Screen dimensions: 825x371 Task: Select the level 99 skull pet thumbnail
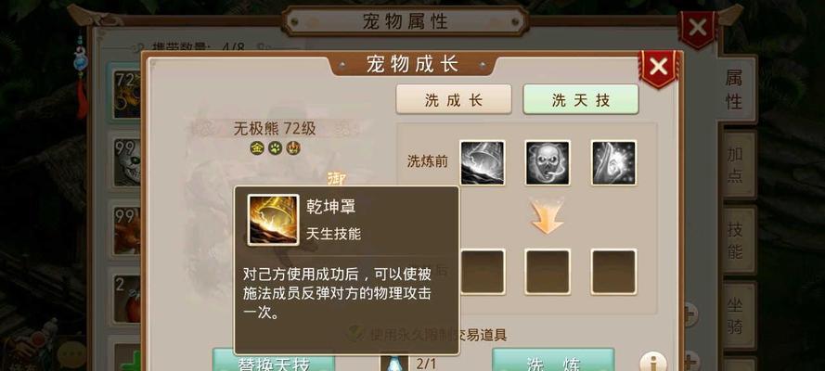(126, 162)
